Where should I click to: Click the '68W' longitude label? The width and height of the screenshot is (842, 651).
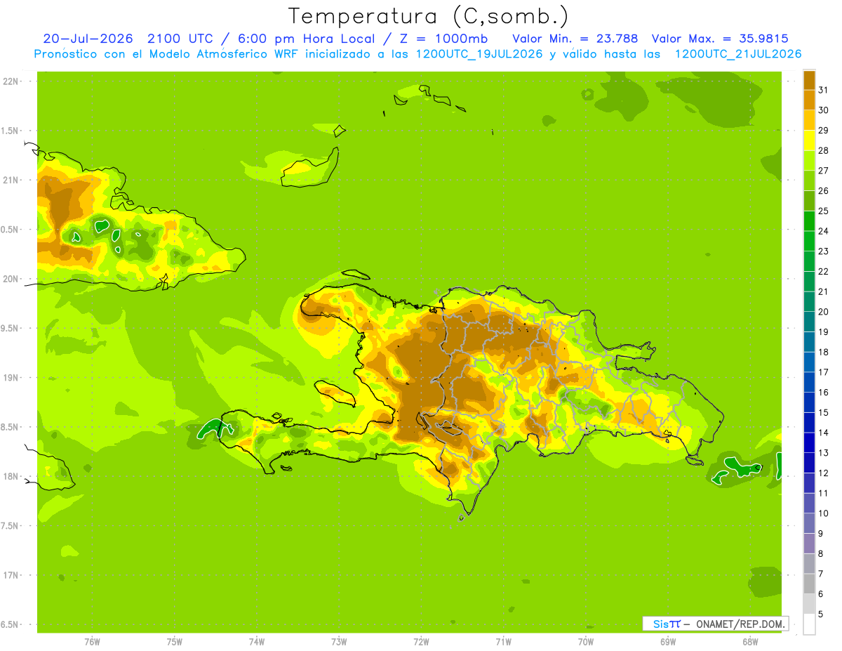coord(750,642)
